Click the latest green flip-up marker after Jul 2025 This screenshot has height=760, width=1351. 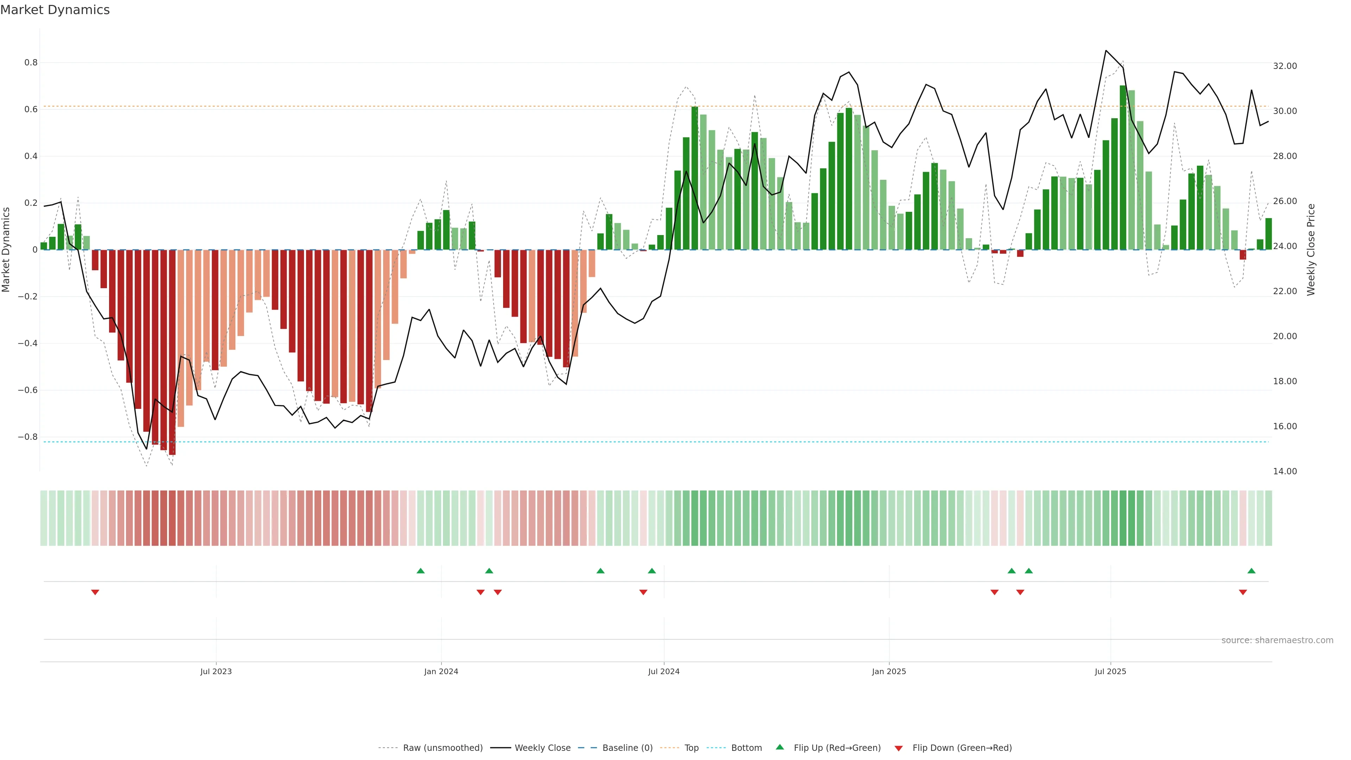pyautogui.click(x=1251, y=571)
